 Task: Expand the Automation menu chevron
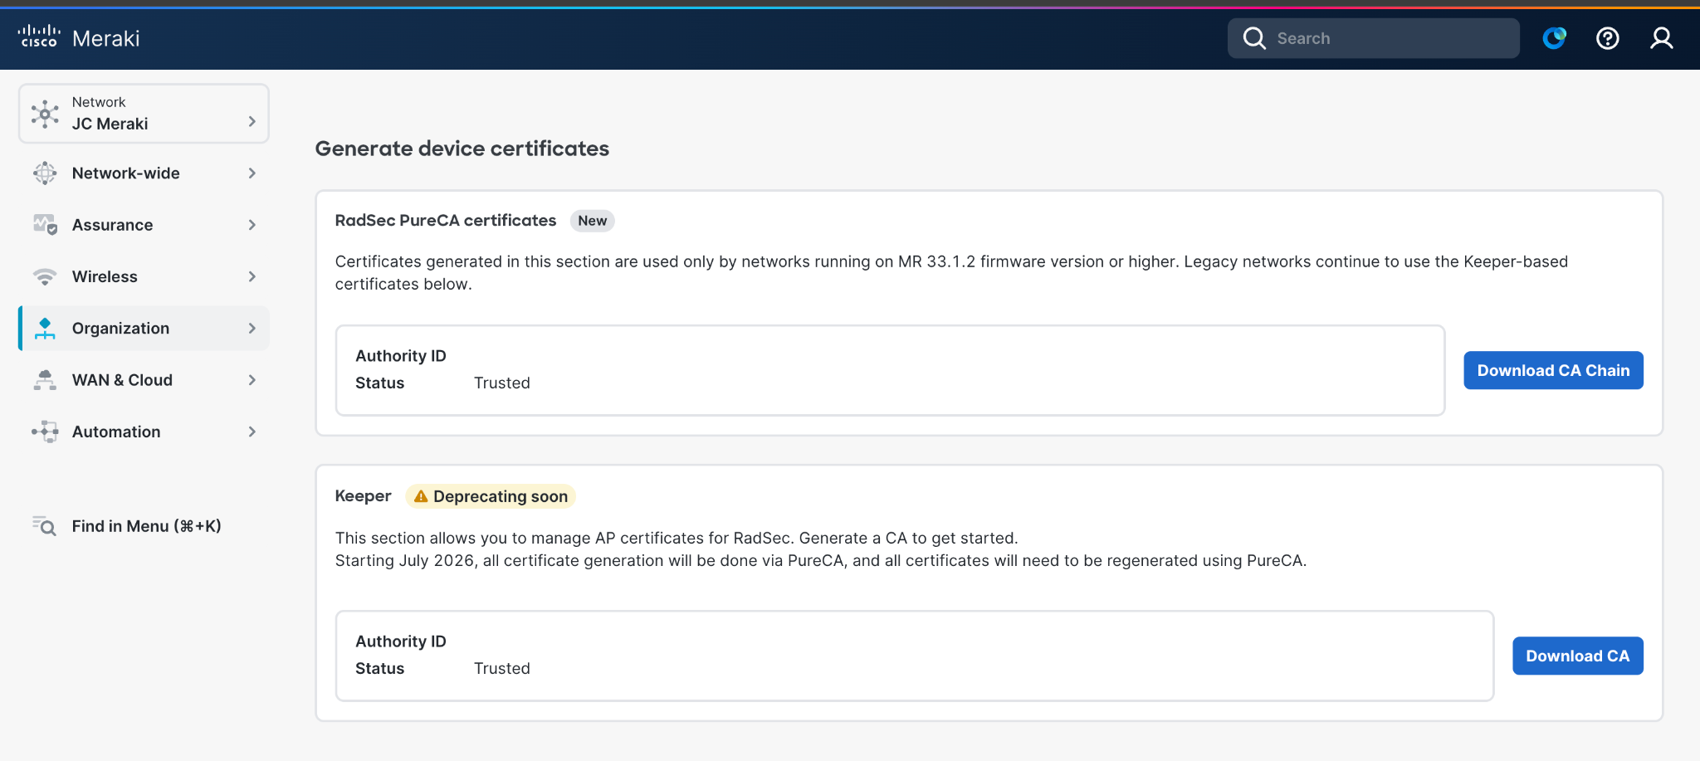[x=252, y=432]
